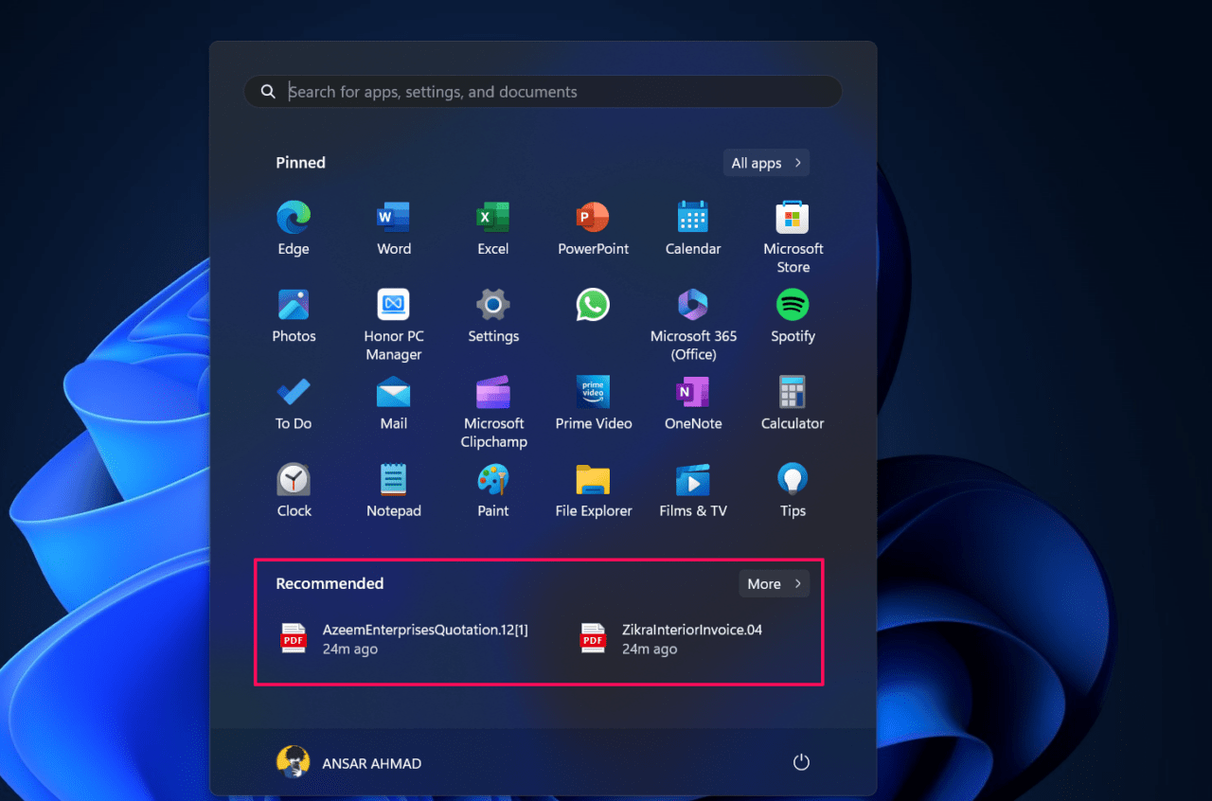
Task: Open Microsoft Clipchamp
Action: pyautogui.click(x=492, y=392)
